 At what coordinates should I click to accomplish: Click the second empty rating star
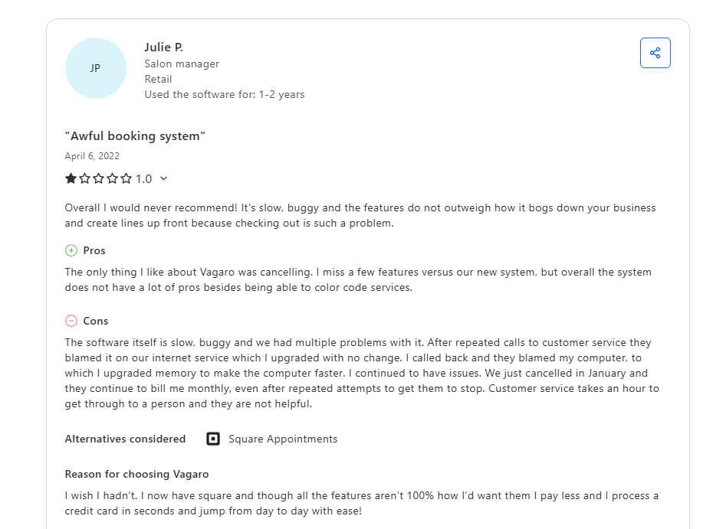[85, 178]
